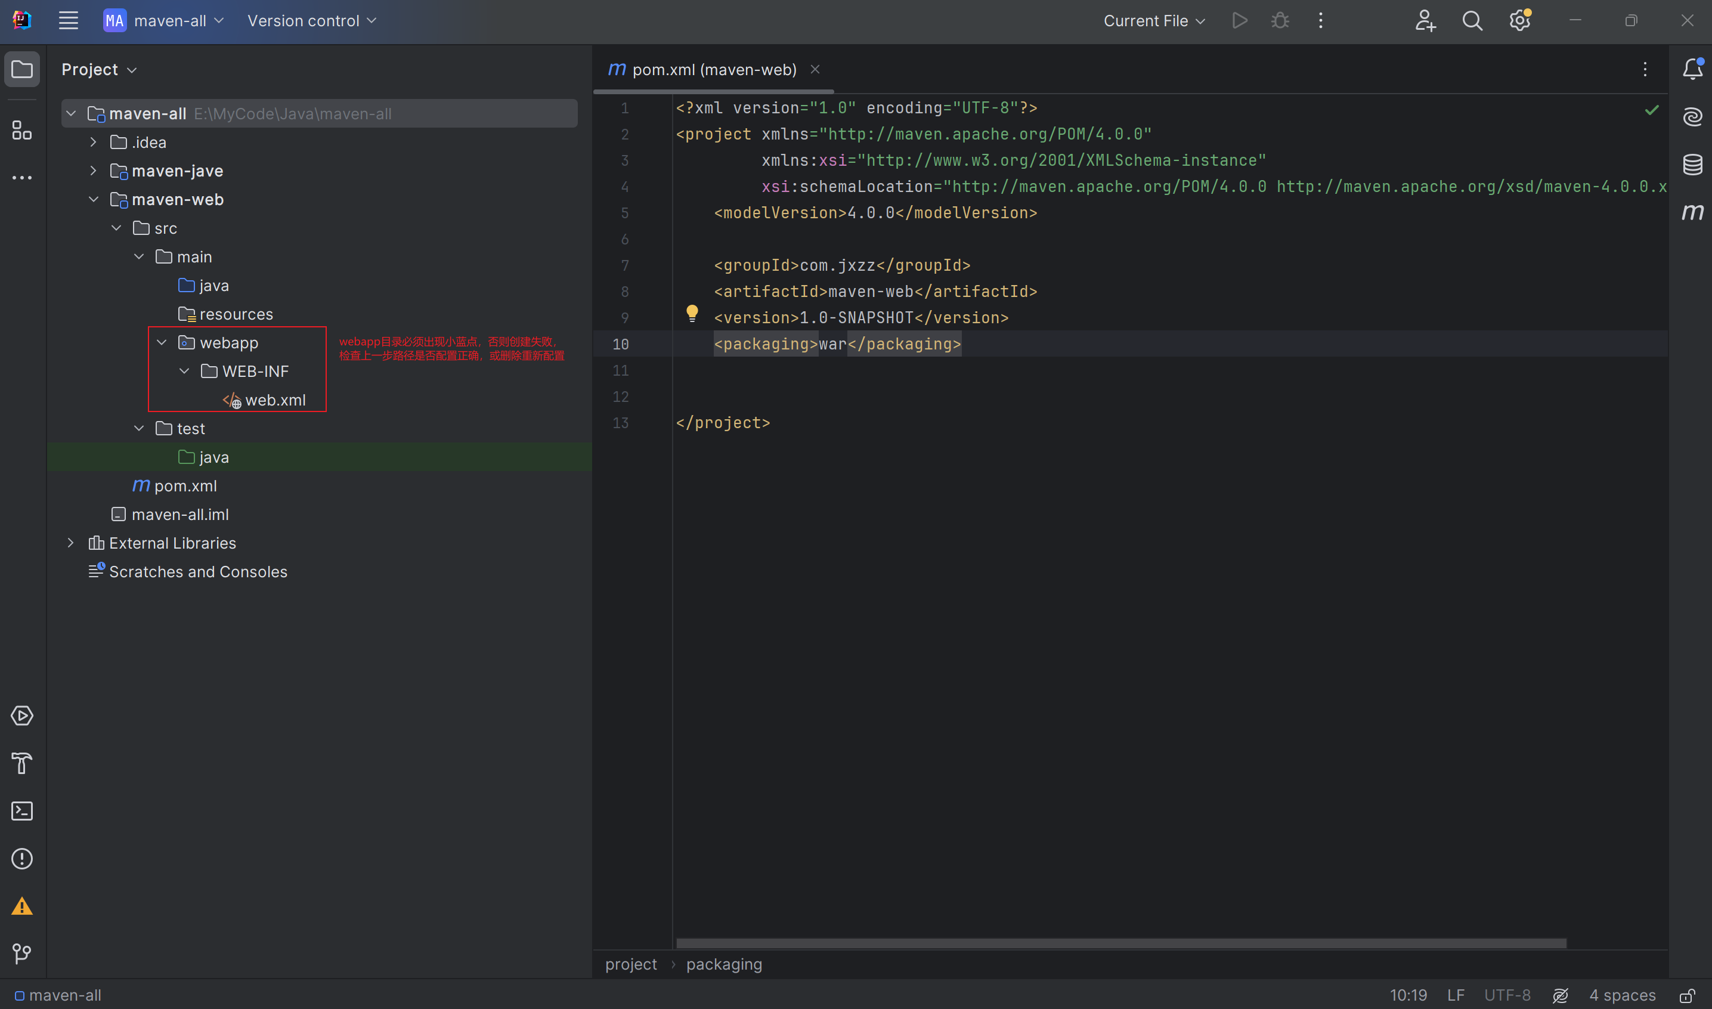Close the pom.xml editor tab
This screenshot has height=1009, width=1712.
point(815,69)
